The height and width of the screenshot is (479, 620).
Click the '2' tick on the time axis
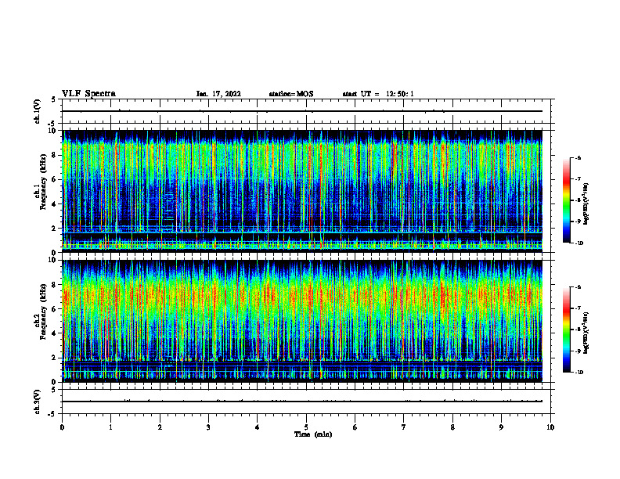click(x=160, y=427)
